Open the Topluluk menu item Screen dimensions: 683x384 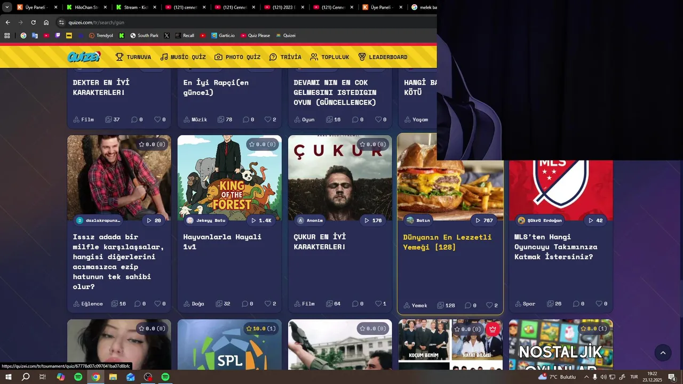(x=330, y=57)
